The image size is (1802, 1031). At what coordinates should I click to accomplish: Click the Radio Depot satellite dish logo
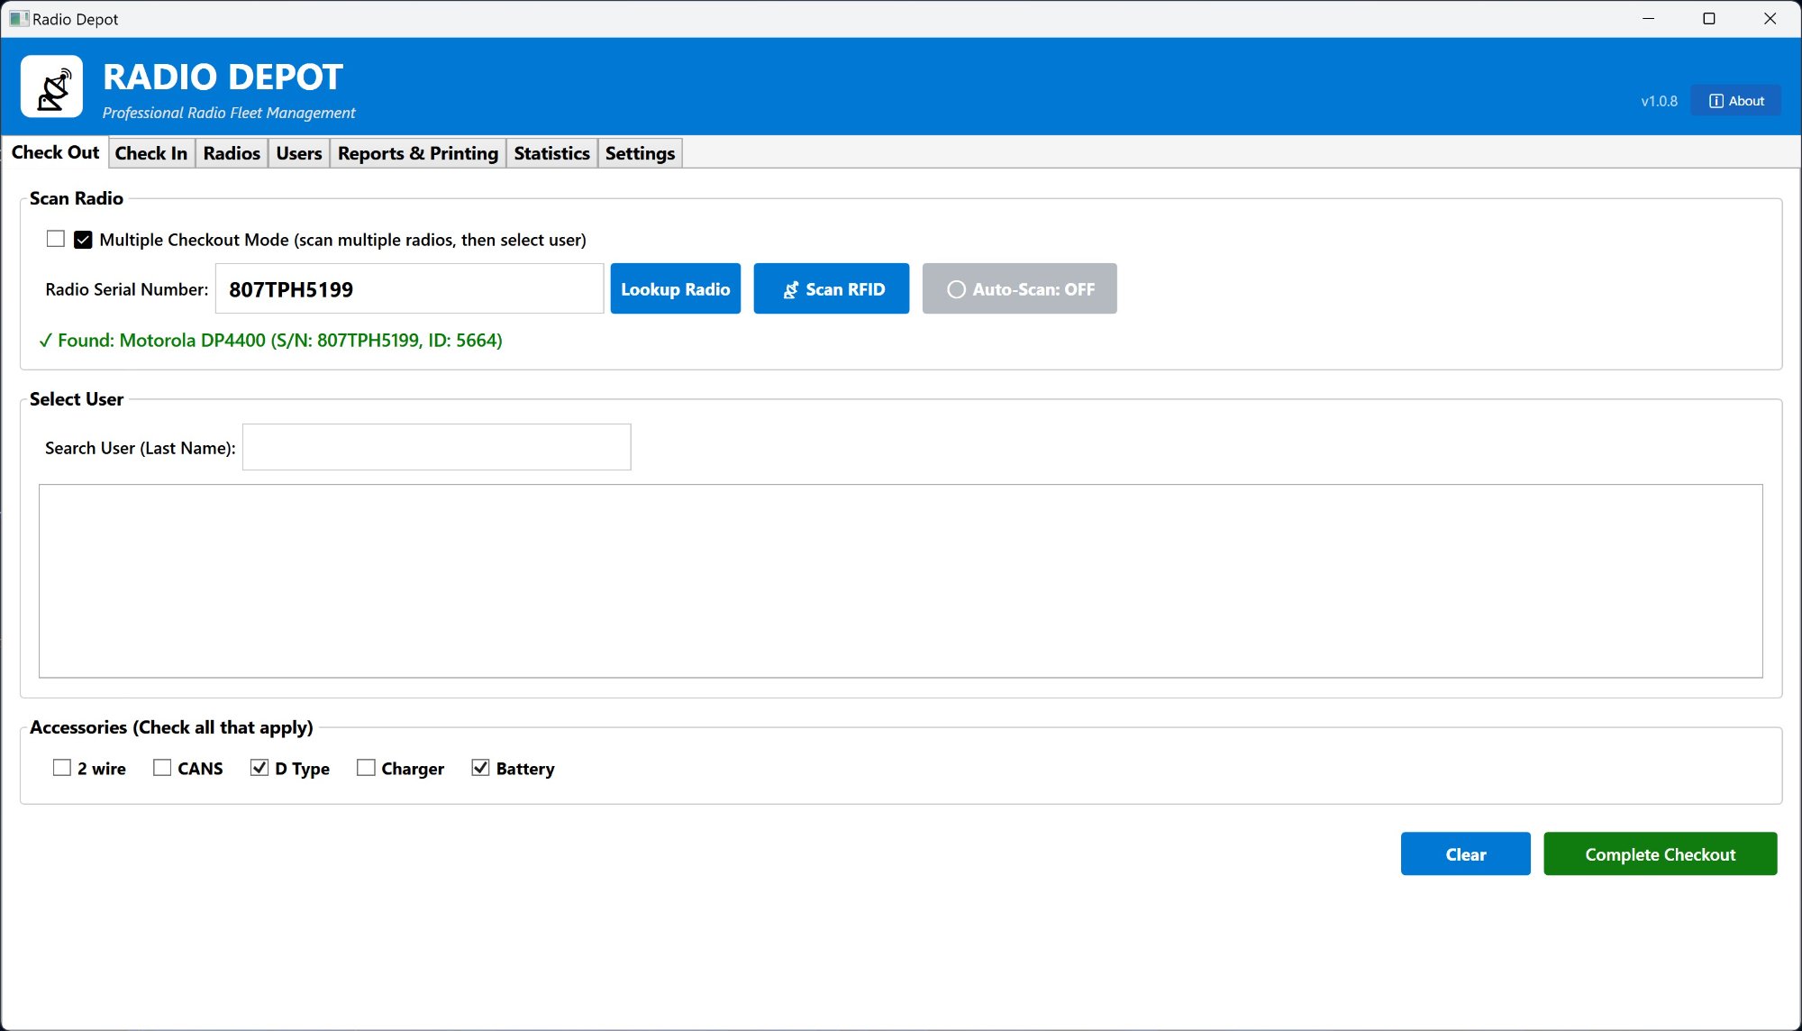[51, 87]
